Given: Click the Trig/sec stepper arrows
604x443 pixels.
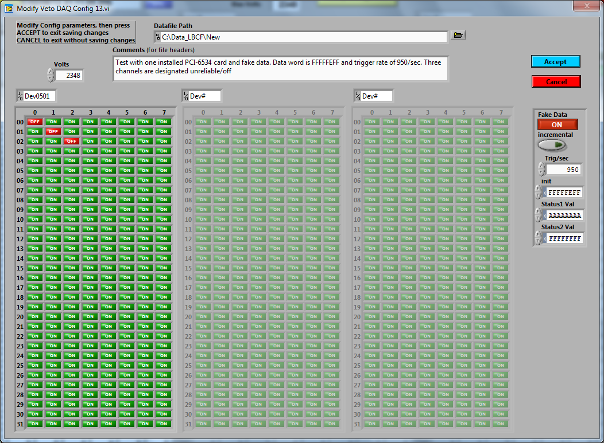Looking at the screenshot, I should pyautogui.click(x=541, y=170).
